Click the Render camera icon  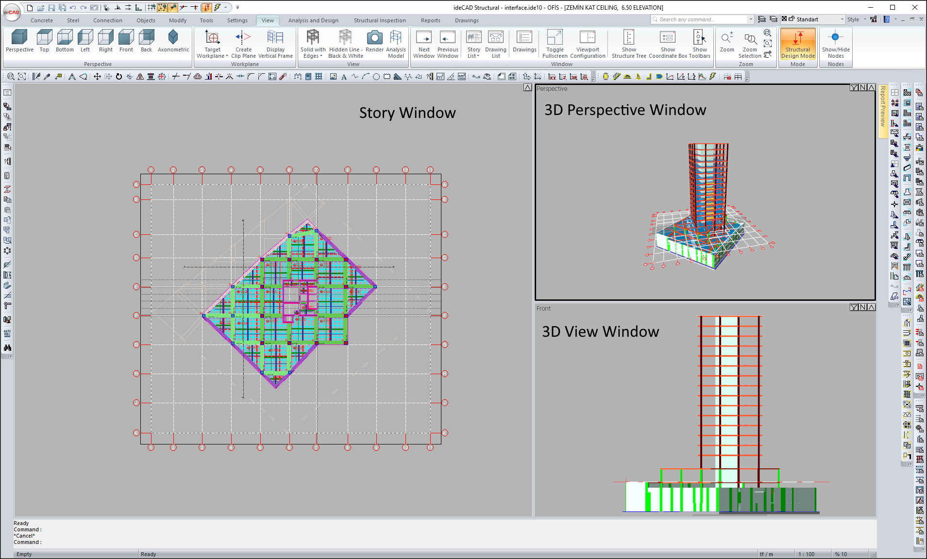pyautogui.click(x=374, y=38)
